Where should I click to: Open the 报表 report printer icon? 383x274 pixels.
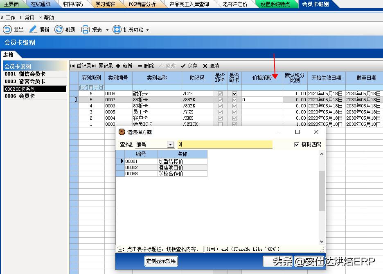(84, 29)
